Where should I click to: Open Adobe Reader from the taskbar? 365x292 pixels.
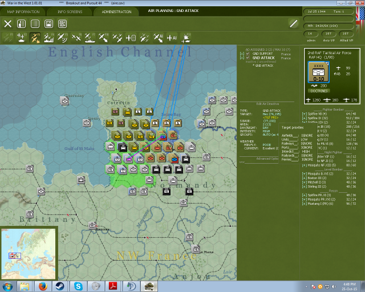(113, 286)
